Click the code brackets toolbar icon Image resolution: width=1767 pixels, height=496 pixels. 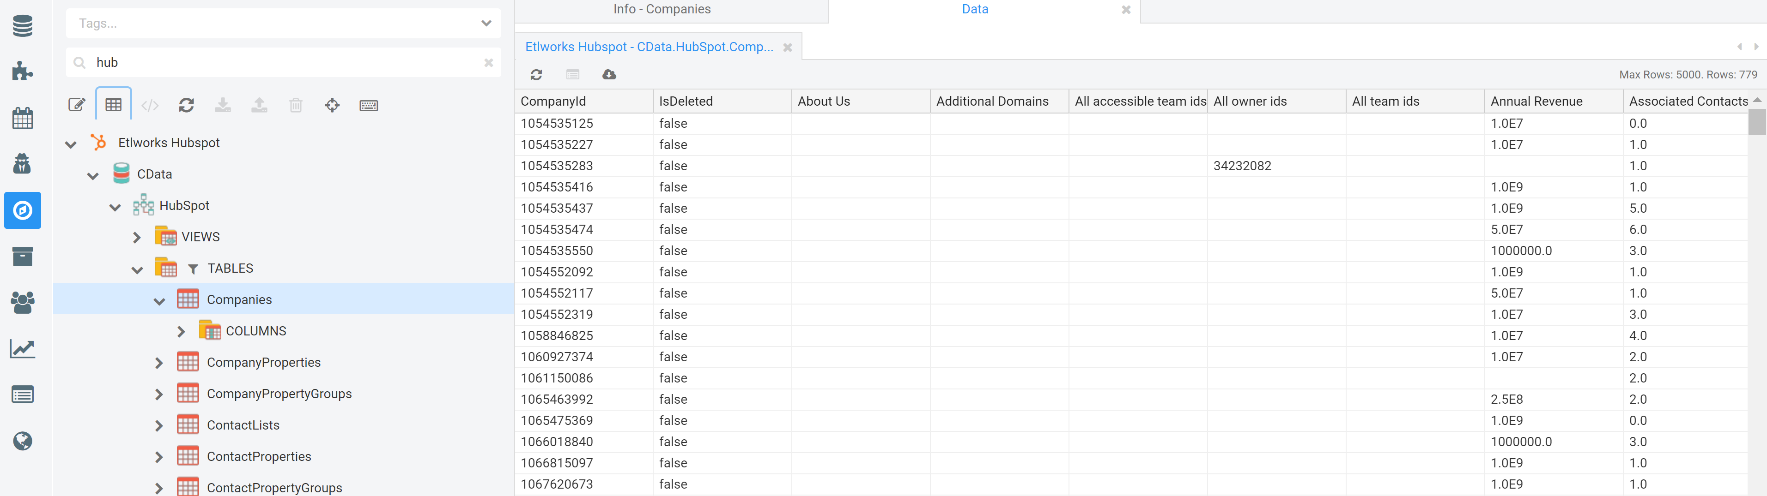pos(150,105)
